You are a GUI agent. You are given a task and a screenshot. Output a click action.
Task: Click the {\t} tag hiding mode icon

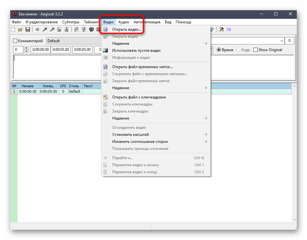tap(229, 29)
